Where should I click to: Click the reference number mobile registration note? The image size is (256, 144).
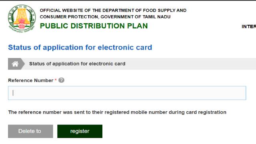[117, 112]
